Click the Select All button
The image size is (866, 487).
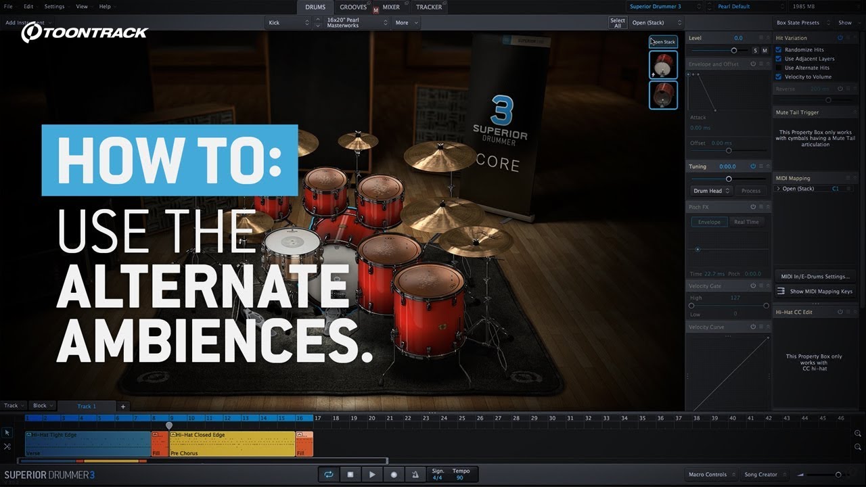618,22
